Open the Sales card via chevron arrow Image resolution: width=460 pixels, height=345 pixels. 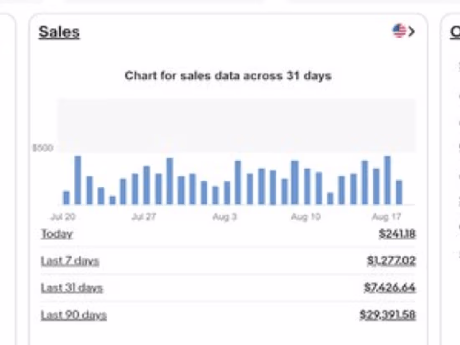click(x=412, y=31)
